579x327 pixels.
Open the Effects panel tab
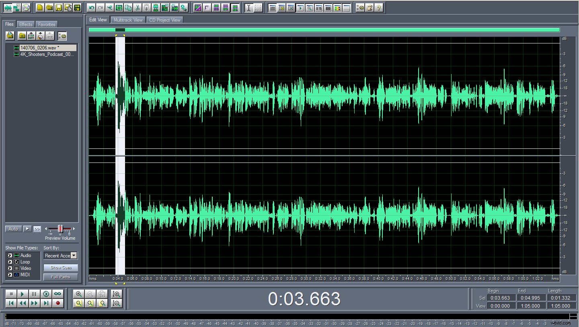click(x=25, y=24)
